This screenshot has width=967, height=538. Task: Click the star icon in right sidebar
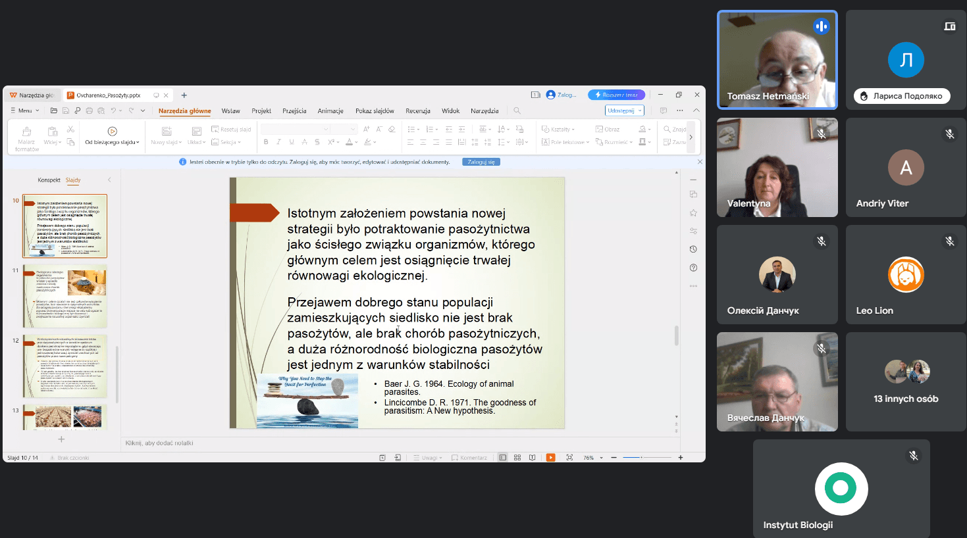click(x=693, y=212)
